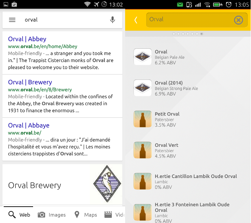Image resolution: width=251 pixels, height=223 pixels.
Task: Tap the airplane mode status icon
Action: (x=97, y=4)
